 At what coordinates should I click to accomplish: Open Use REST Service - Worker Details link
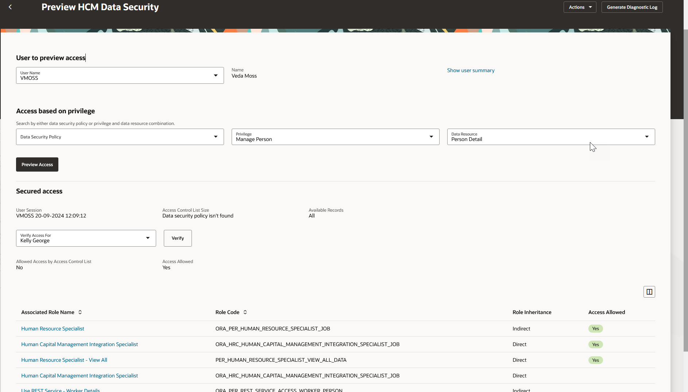(61, 390)
